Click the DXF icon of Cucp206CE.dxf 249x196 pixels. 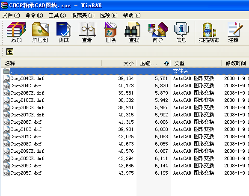click(x=6, y=93)
